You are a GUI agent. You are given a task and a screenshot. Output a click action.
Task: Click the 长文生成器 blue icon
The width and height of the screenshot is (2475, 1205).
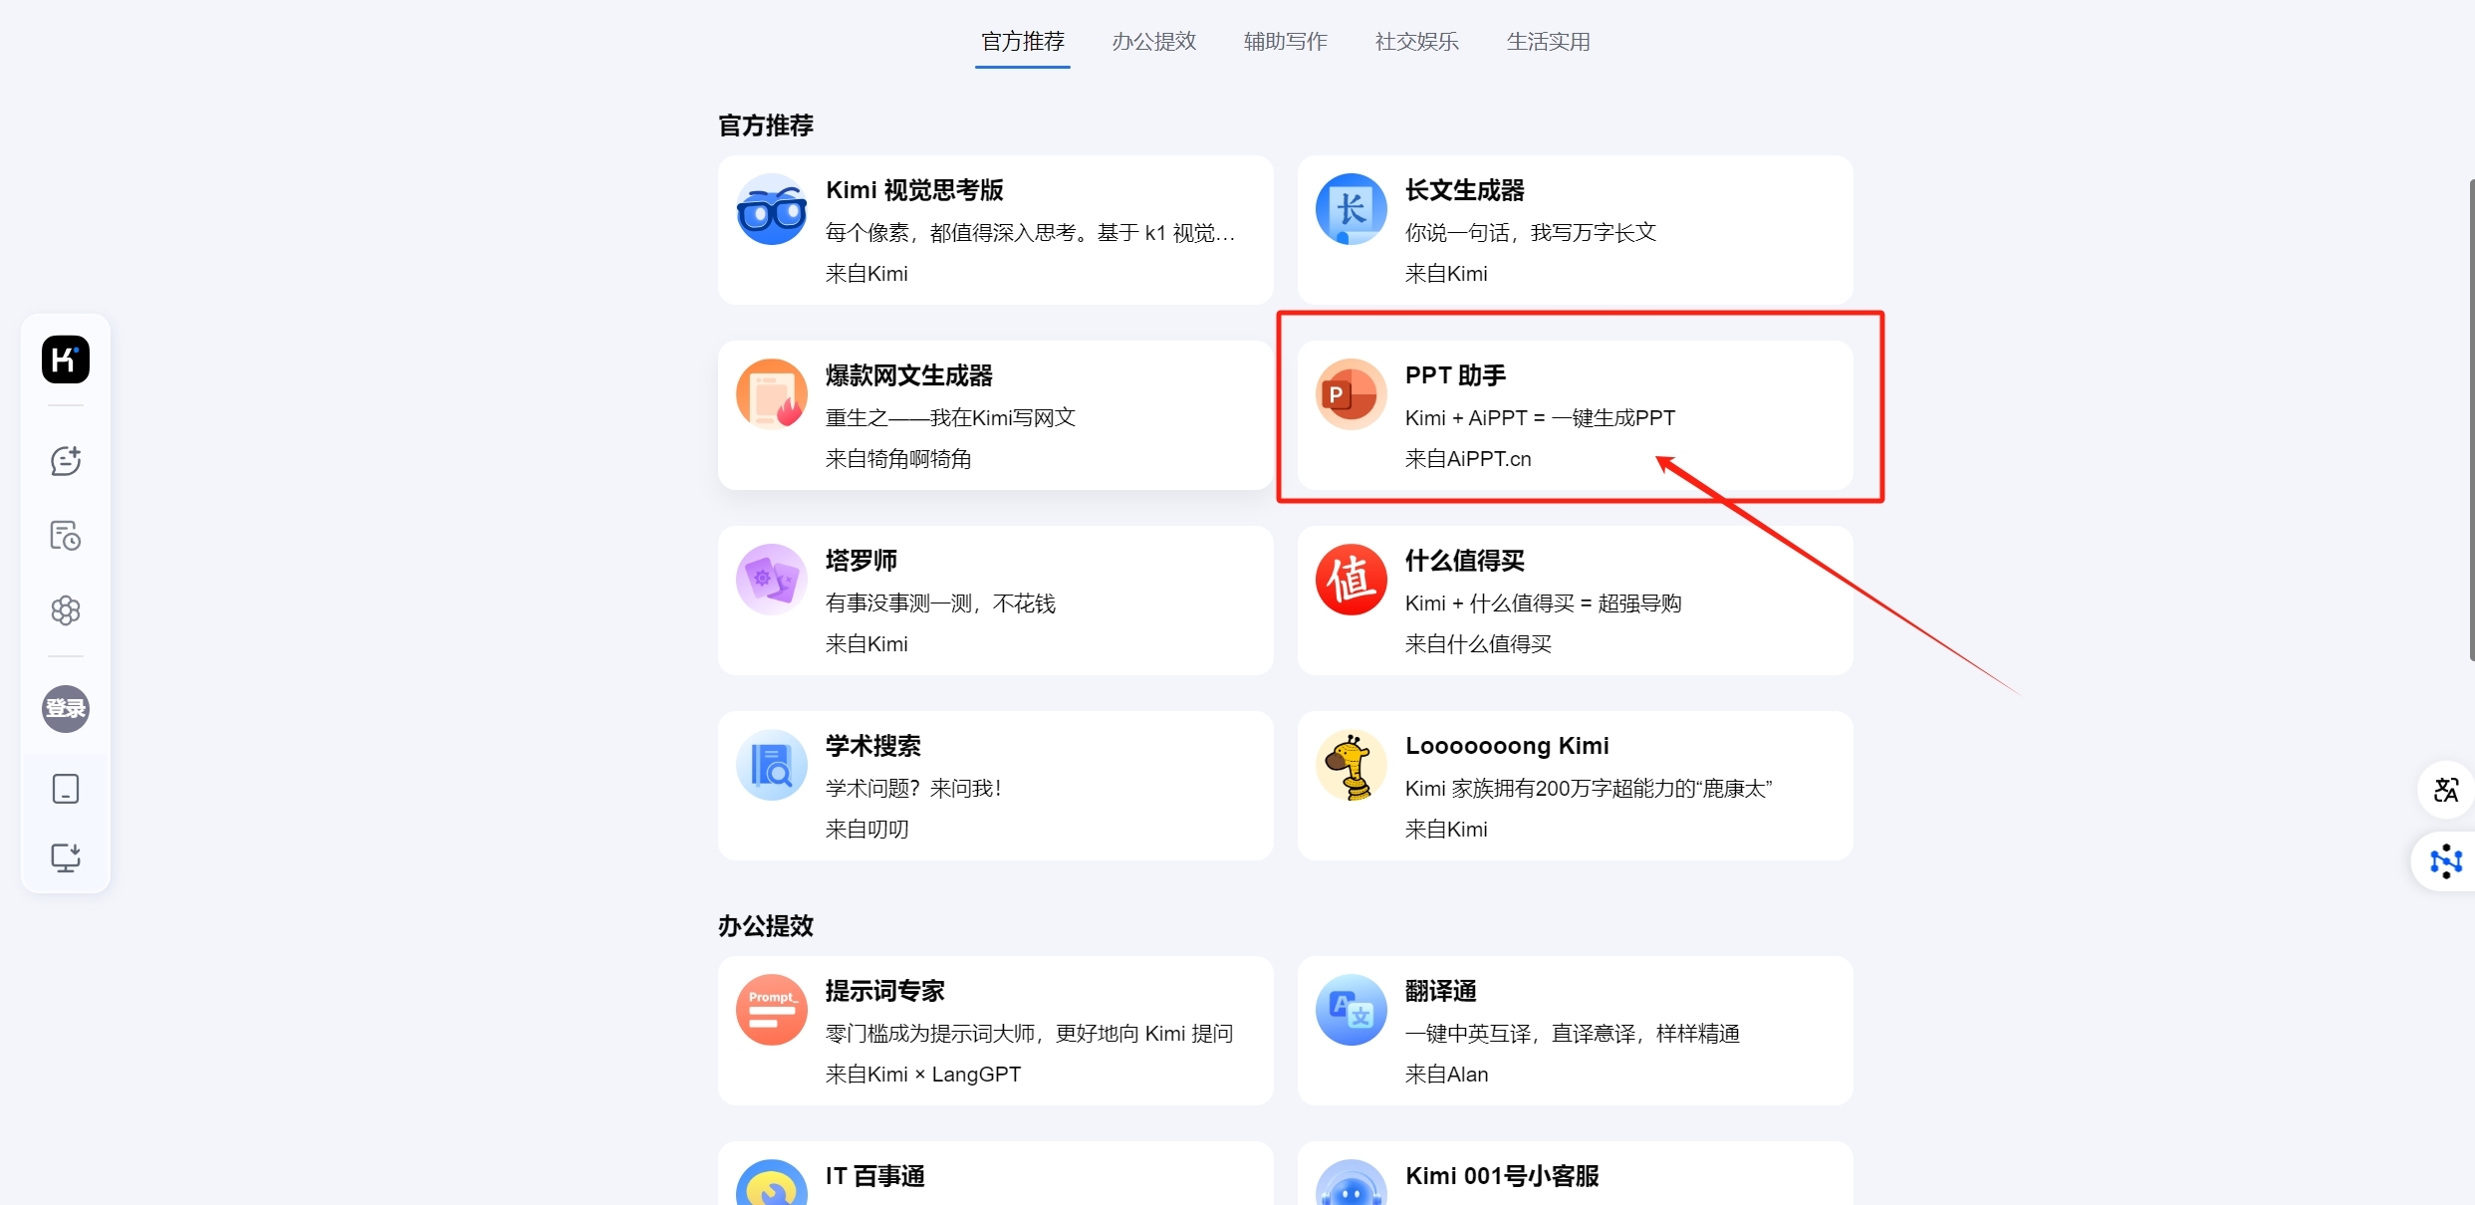tap(1352, 209)
